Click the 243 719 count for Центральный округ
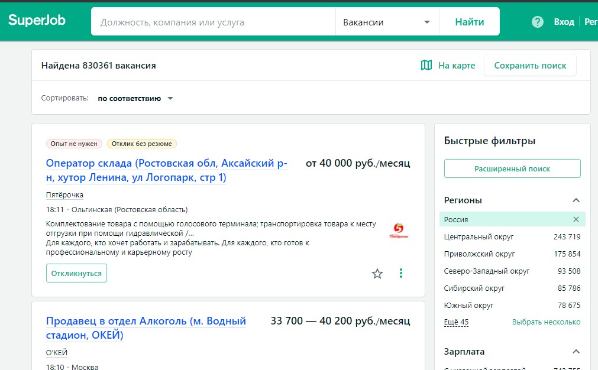Image resolution: width=598 pixels, height=370 pixels. (x=567, y=236)
